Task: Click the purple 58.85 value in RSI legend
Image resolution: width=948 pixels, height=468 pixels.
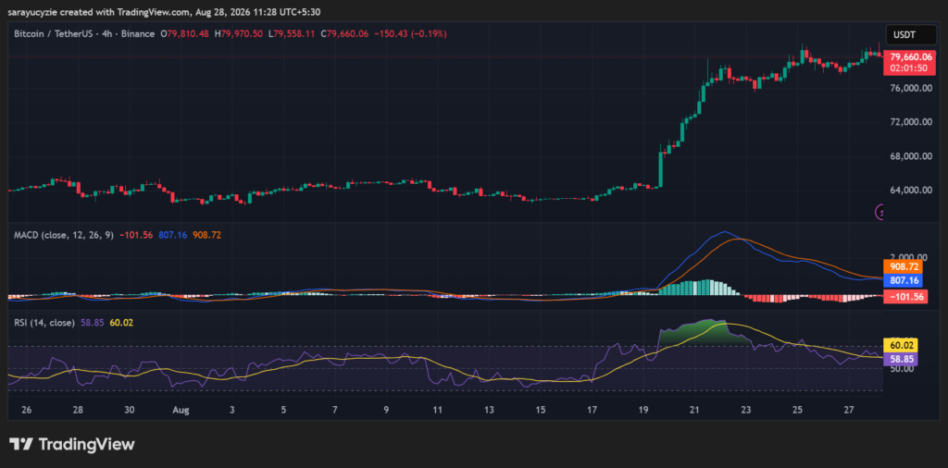Action: 92,323
